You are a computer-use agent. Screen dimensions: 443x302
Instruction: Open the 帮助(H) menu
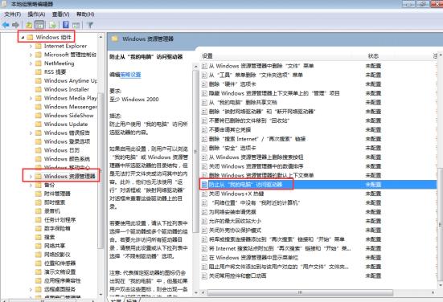[85, 14]
